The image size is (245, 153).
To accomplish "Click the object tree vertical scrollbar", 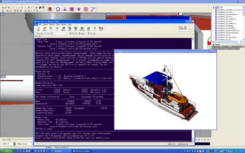I will click(243, 23).
